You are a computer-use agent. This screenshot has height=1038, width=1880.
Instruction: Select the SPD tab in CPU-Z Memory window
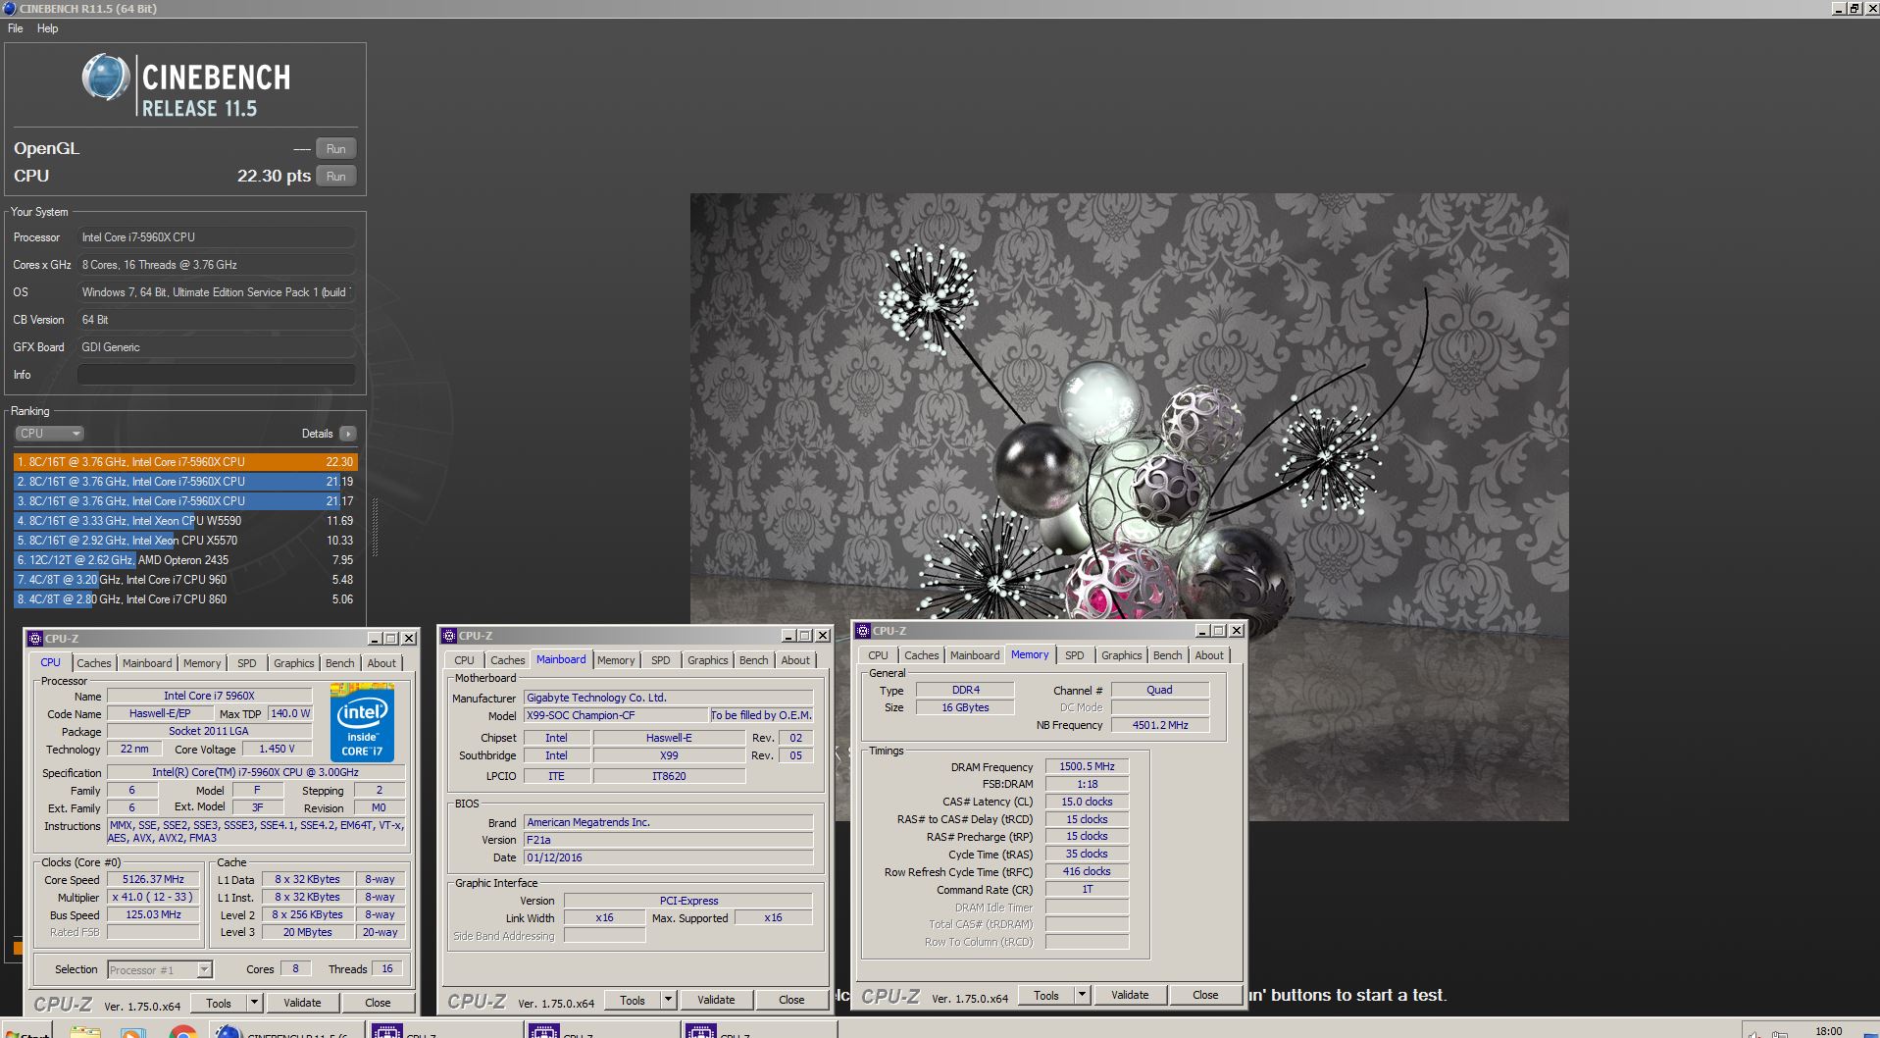(1075, 655)
